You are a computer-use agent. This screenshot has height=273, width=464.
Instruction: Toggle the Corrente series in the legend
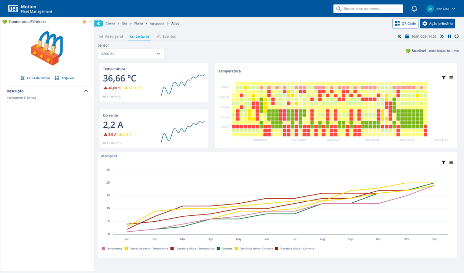coord(225,249)
